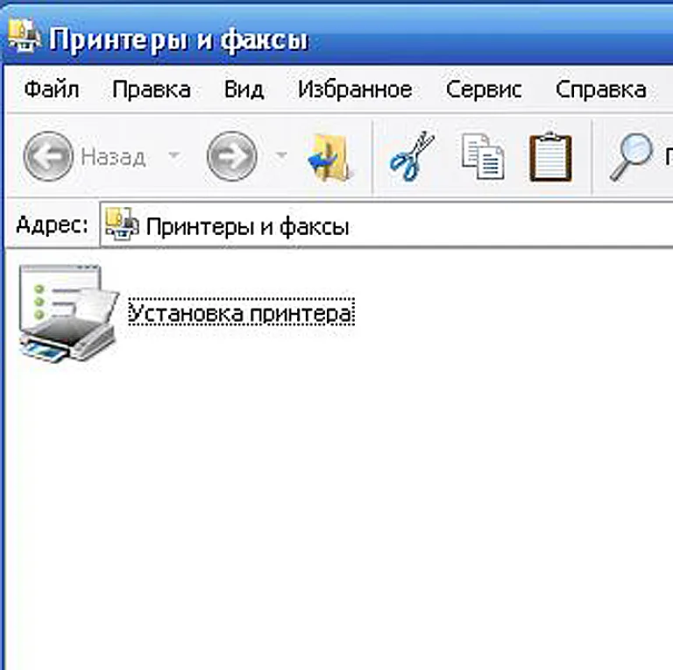Open the Вид menu
Screen dimensions: 673x670
point(244,89)
